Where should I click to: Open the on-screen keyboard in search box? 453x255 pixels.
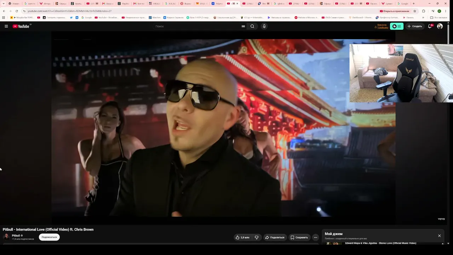pos(243,26)
